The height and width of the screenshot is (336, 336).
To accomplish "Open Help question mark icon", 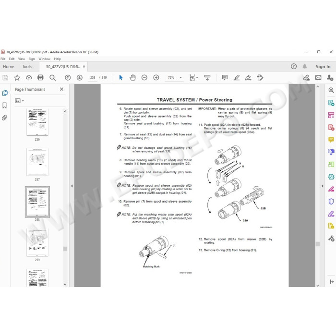I will click(294, 66).
